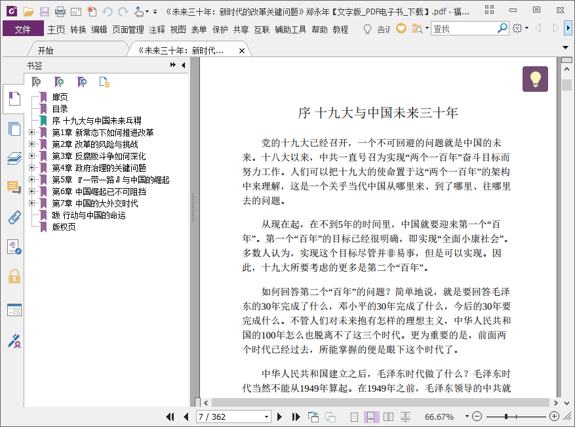Open the form fields panel icon
The width and height of the screenshot is (575, 427).
(x=14, y=310)
